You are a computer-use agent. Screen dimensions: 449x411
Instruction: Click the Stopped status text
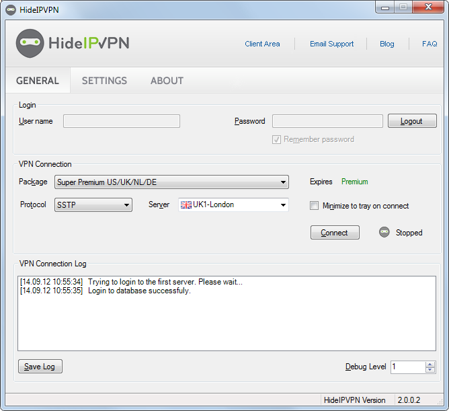409,233
